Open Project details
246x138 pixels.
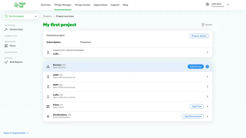click(x=199, y=36)
